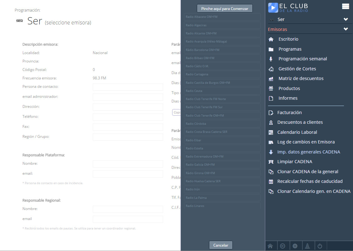353x251 pixels.
Task: Select Radio Castilla de Burgos OM+FM
Action: coord(222,83)
